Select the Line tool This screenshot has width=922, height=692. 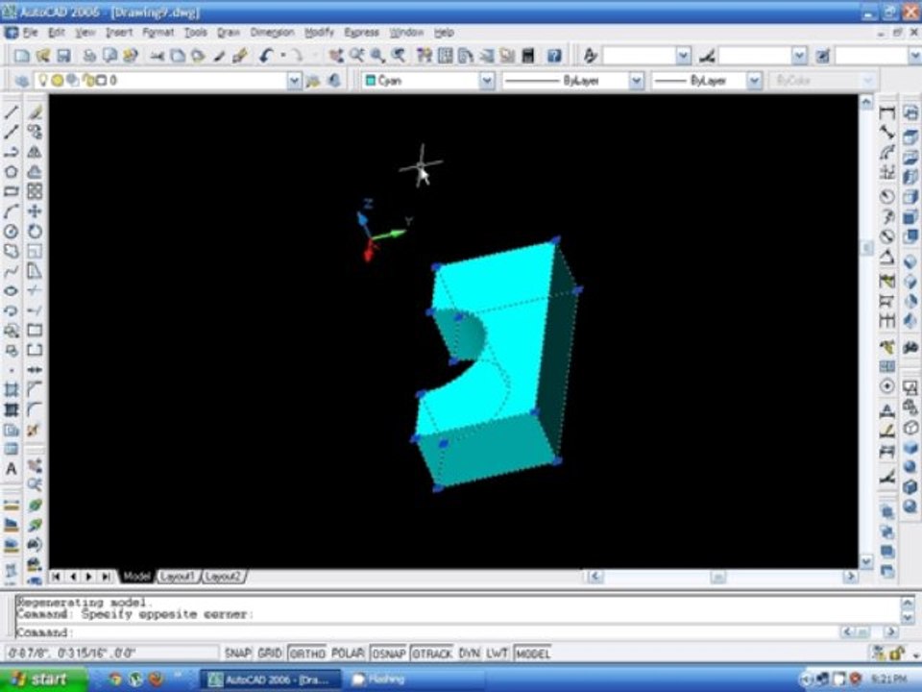coord(12,111)
